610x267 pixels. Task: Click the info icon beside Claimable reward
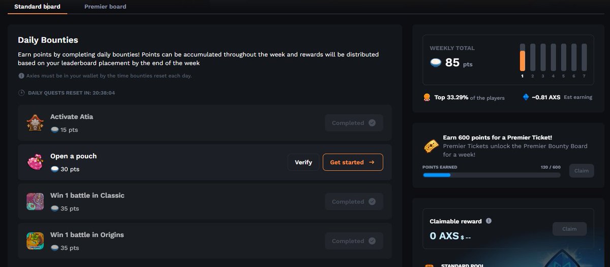tap(489, 221)
